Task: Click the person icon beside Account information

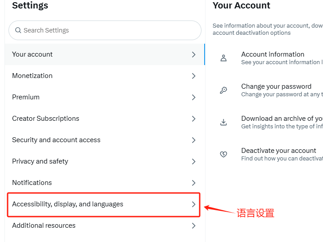Action: point(223,58)
